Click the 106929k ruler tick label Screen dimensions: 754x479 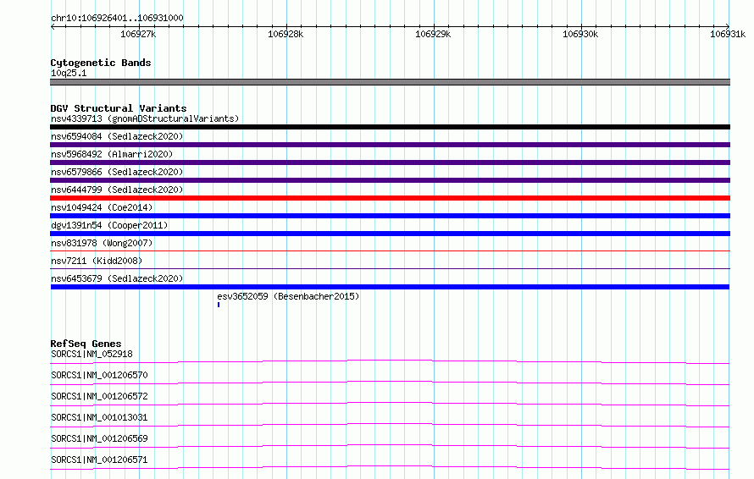tap(433, 34)
